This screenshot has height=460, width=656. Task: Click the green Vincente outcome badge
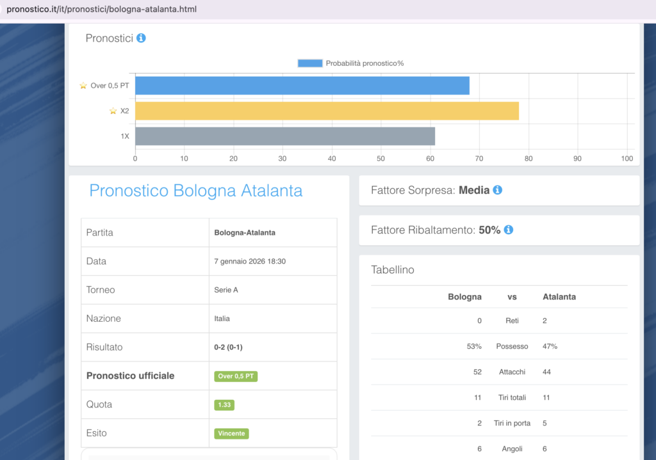coord(231,433)
